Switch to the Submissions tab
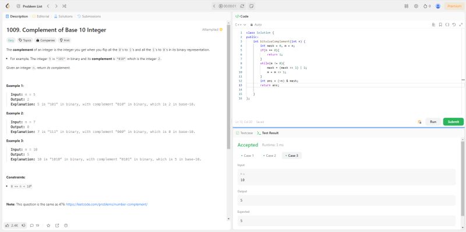This screenshot has height=232, width=466. click(x=89, y=16)
